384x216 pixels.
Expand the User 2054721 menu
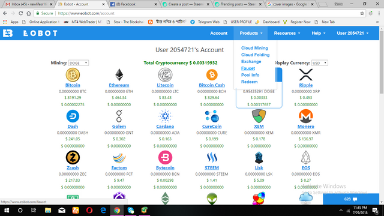pyautogui.click(x=353, y=33)
